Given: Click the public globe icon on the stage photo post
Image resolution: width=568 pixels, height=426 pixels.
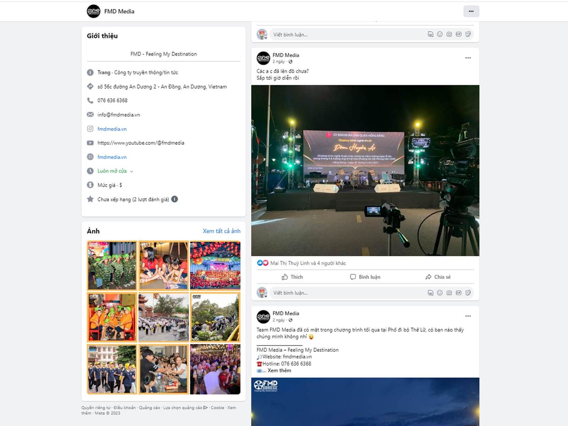Looking at the screenshot, I should 290,62.
